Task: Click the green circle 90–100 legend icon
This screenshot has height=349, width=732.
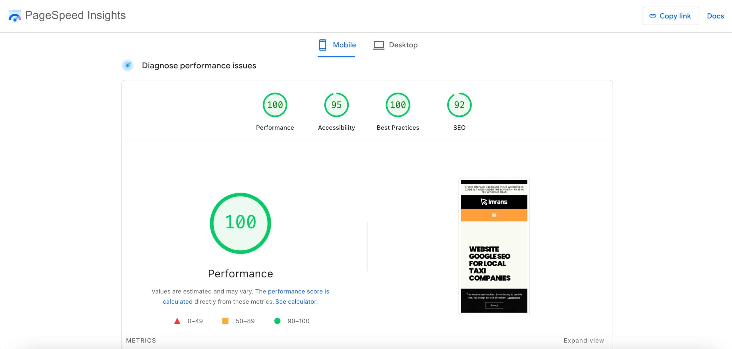Action: pyautogui.click(x=277, y=321)
